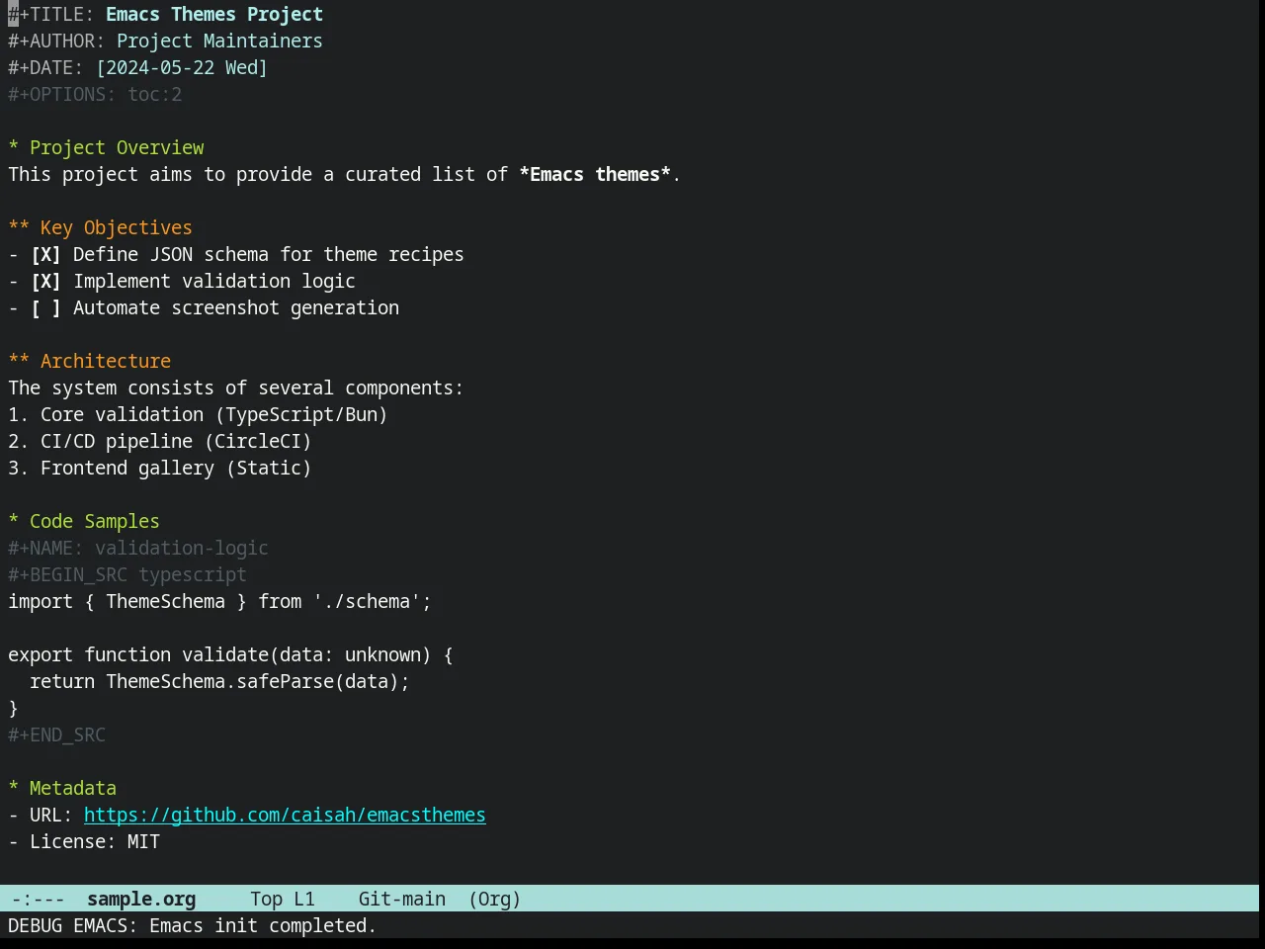Toggle checkbox for Implement validation logic

click(45, 282)
